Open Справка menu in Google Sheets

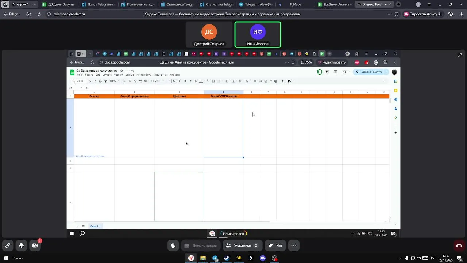[175, 75]
